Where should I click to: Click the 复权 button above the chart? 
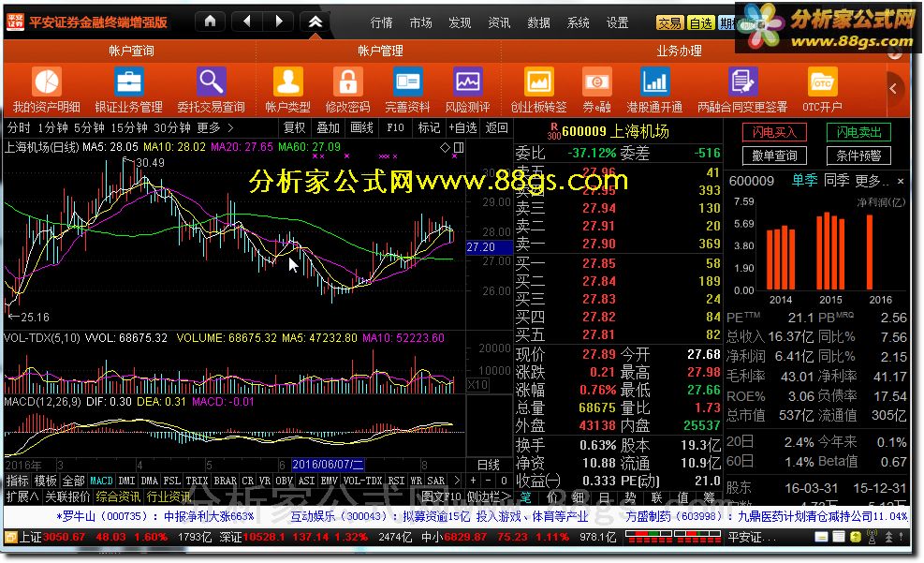coord(294,127)
